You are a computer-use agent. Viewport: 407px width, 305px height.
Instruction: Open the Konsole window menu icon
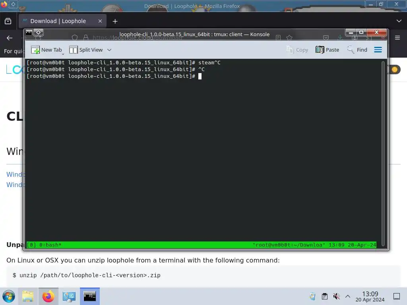(29, 33)
